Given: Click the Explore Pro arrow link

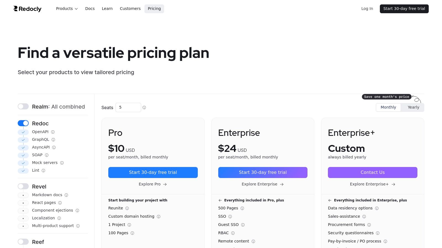Looking at the screenshot, I should point(153,184).
